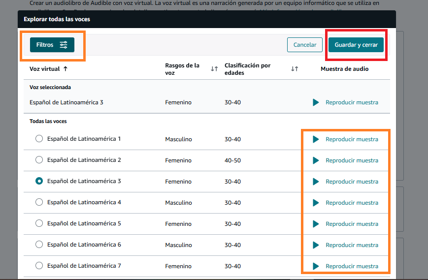Click Reproducir muestra link in Voz seleccionada
Image resolution: width=428 pixels, height=280 pixels.
click(352, 102)
